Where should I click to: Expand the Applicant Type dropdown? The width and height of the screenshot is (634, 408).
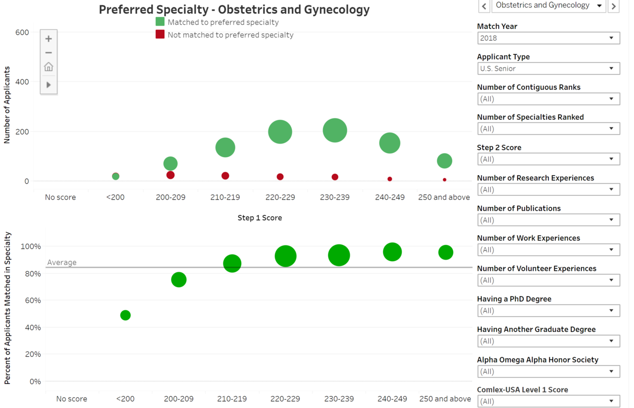click(548, 69)
